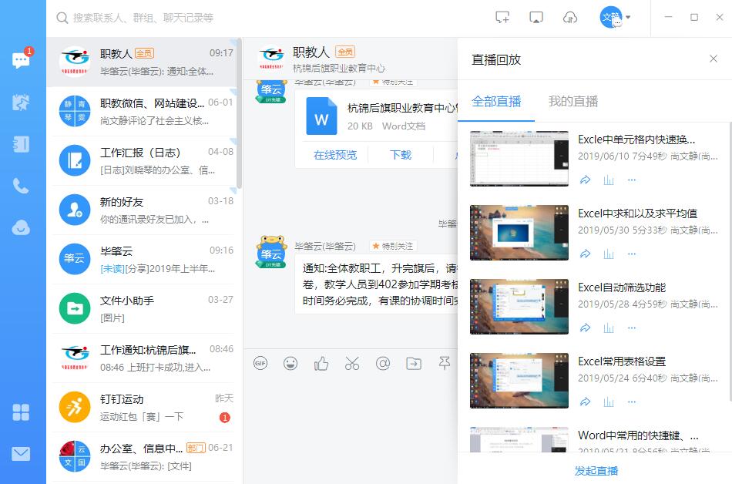Click the GIF icon in chat toolbar
This screenshot has width=732, height=484.
(260, 363)
